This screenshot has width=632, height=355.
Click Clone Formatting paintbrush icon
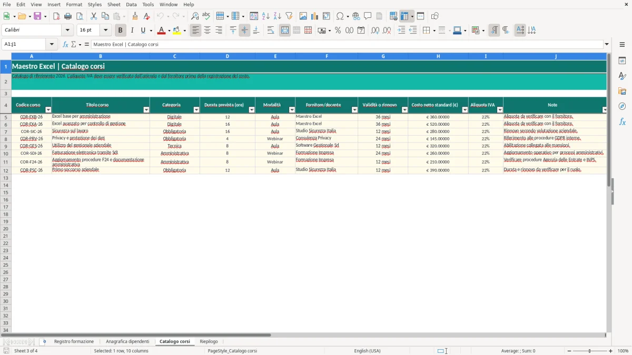click(x=135, y=16)
